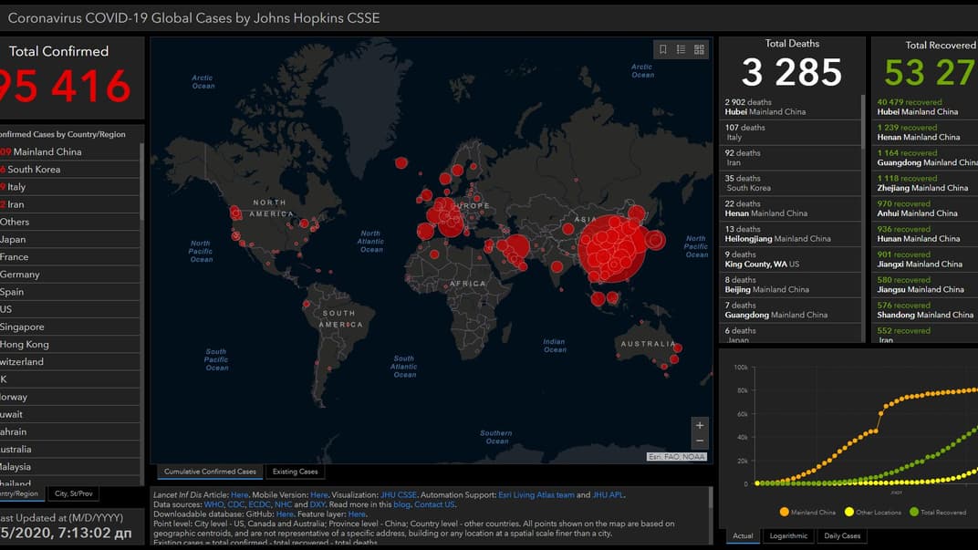This screenshot has height=550, width=978.
Task: Toggle Mainland China series in chart legend
Action: point(807,512)
